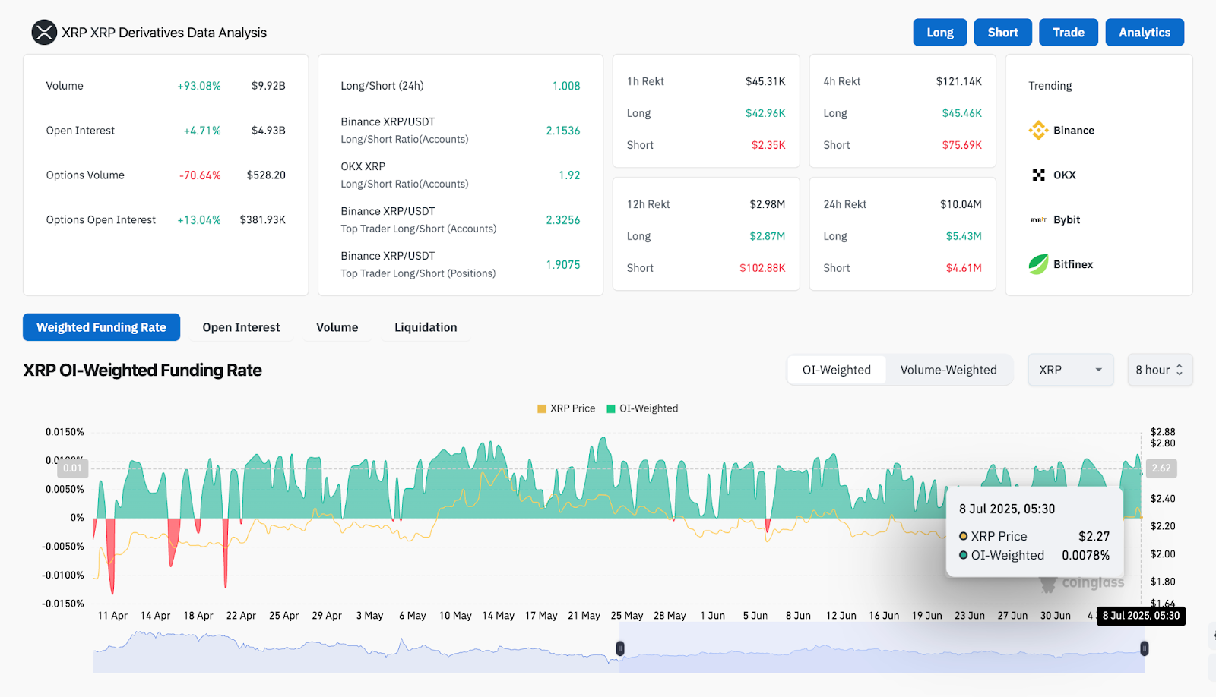This screenshot has height=697, width=1216.
Task: Open the Liquidation tab
Action: [x=426, y=327]
